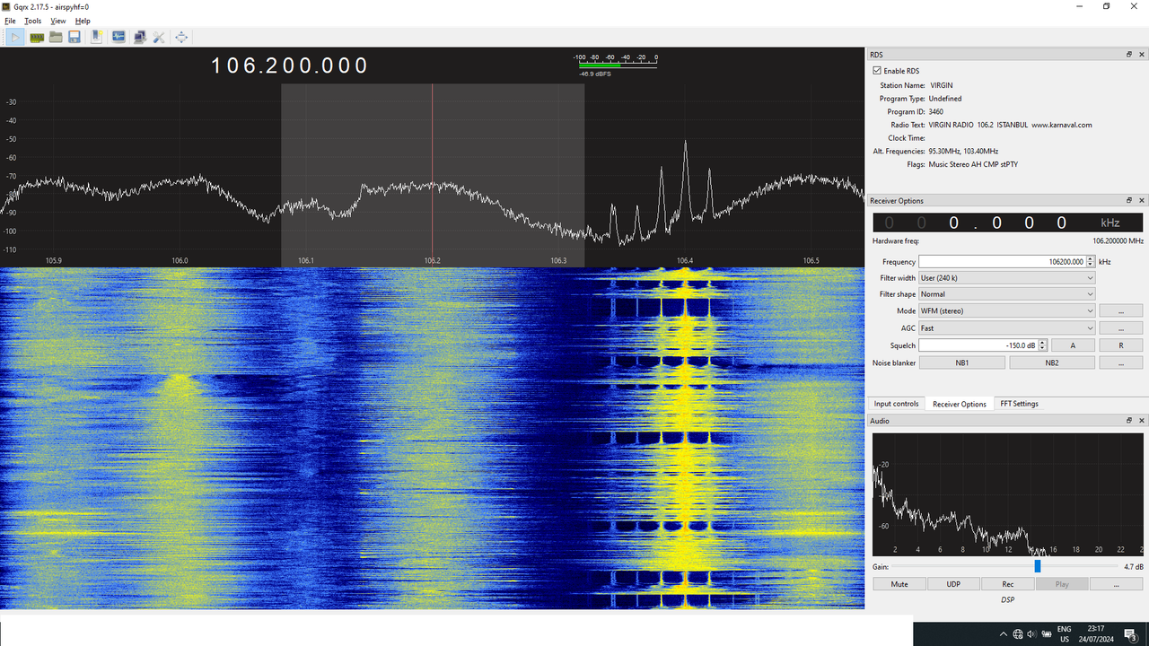Image resolution: width=1149 pixels, height=646 pixels.
Task: Click the squelch auto A button
Action: [1073, 345]
